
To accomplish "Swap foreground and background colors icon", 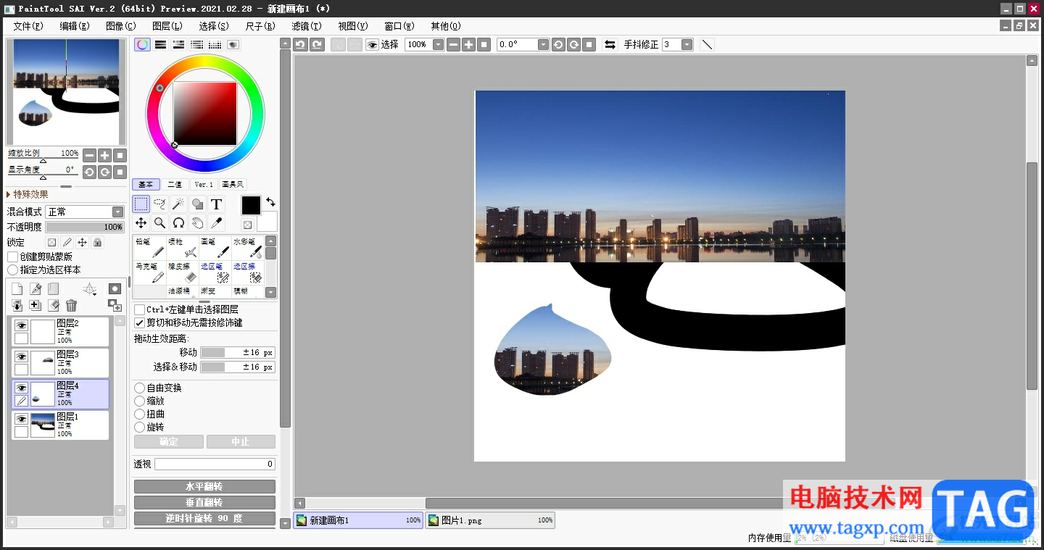I will click(x=270, y=202).
